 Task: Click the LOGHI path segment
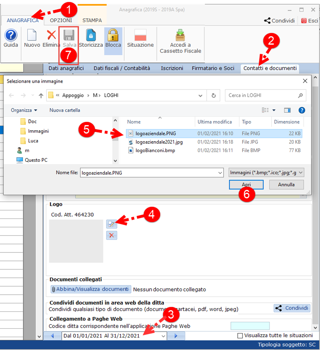[111, 95]
